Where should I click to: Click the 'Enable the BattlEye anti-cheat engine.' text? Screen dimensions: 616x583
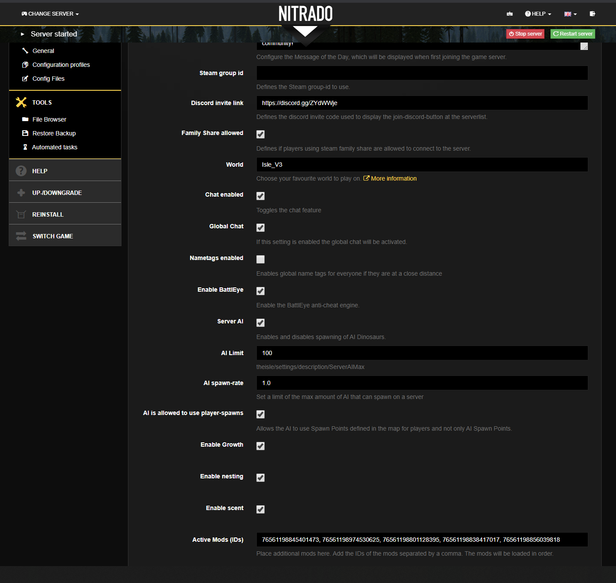[x=308, y=305]
